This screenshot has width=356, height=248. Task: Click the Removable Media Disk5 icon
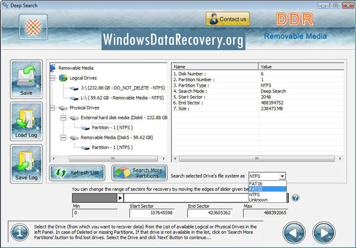74,138
